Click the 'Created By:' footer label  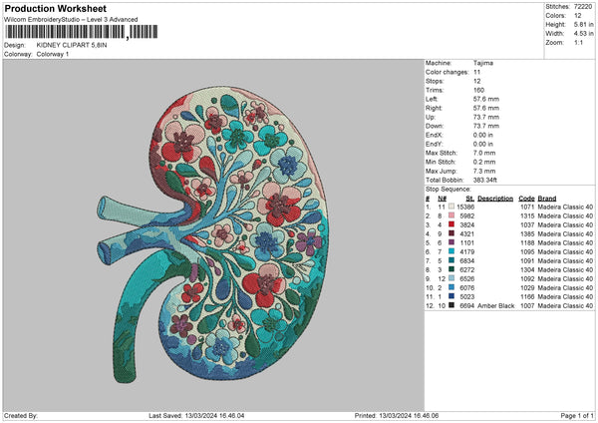[x=21, y=415]
